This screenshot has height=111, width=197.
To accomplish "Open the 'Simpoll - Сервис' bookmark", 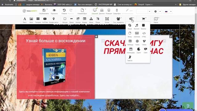I will [144, 5].
